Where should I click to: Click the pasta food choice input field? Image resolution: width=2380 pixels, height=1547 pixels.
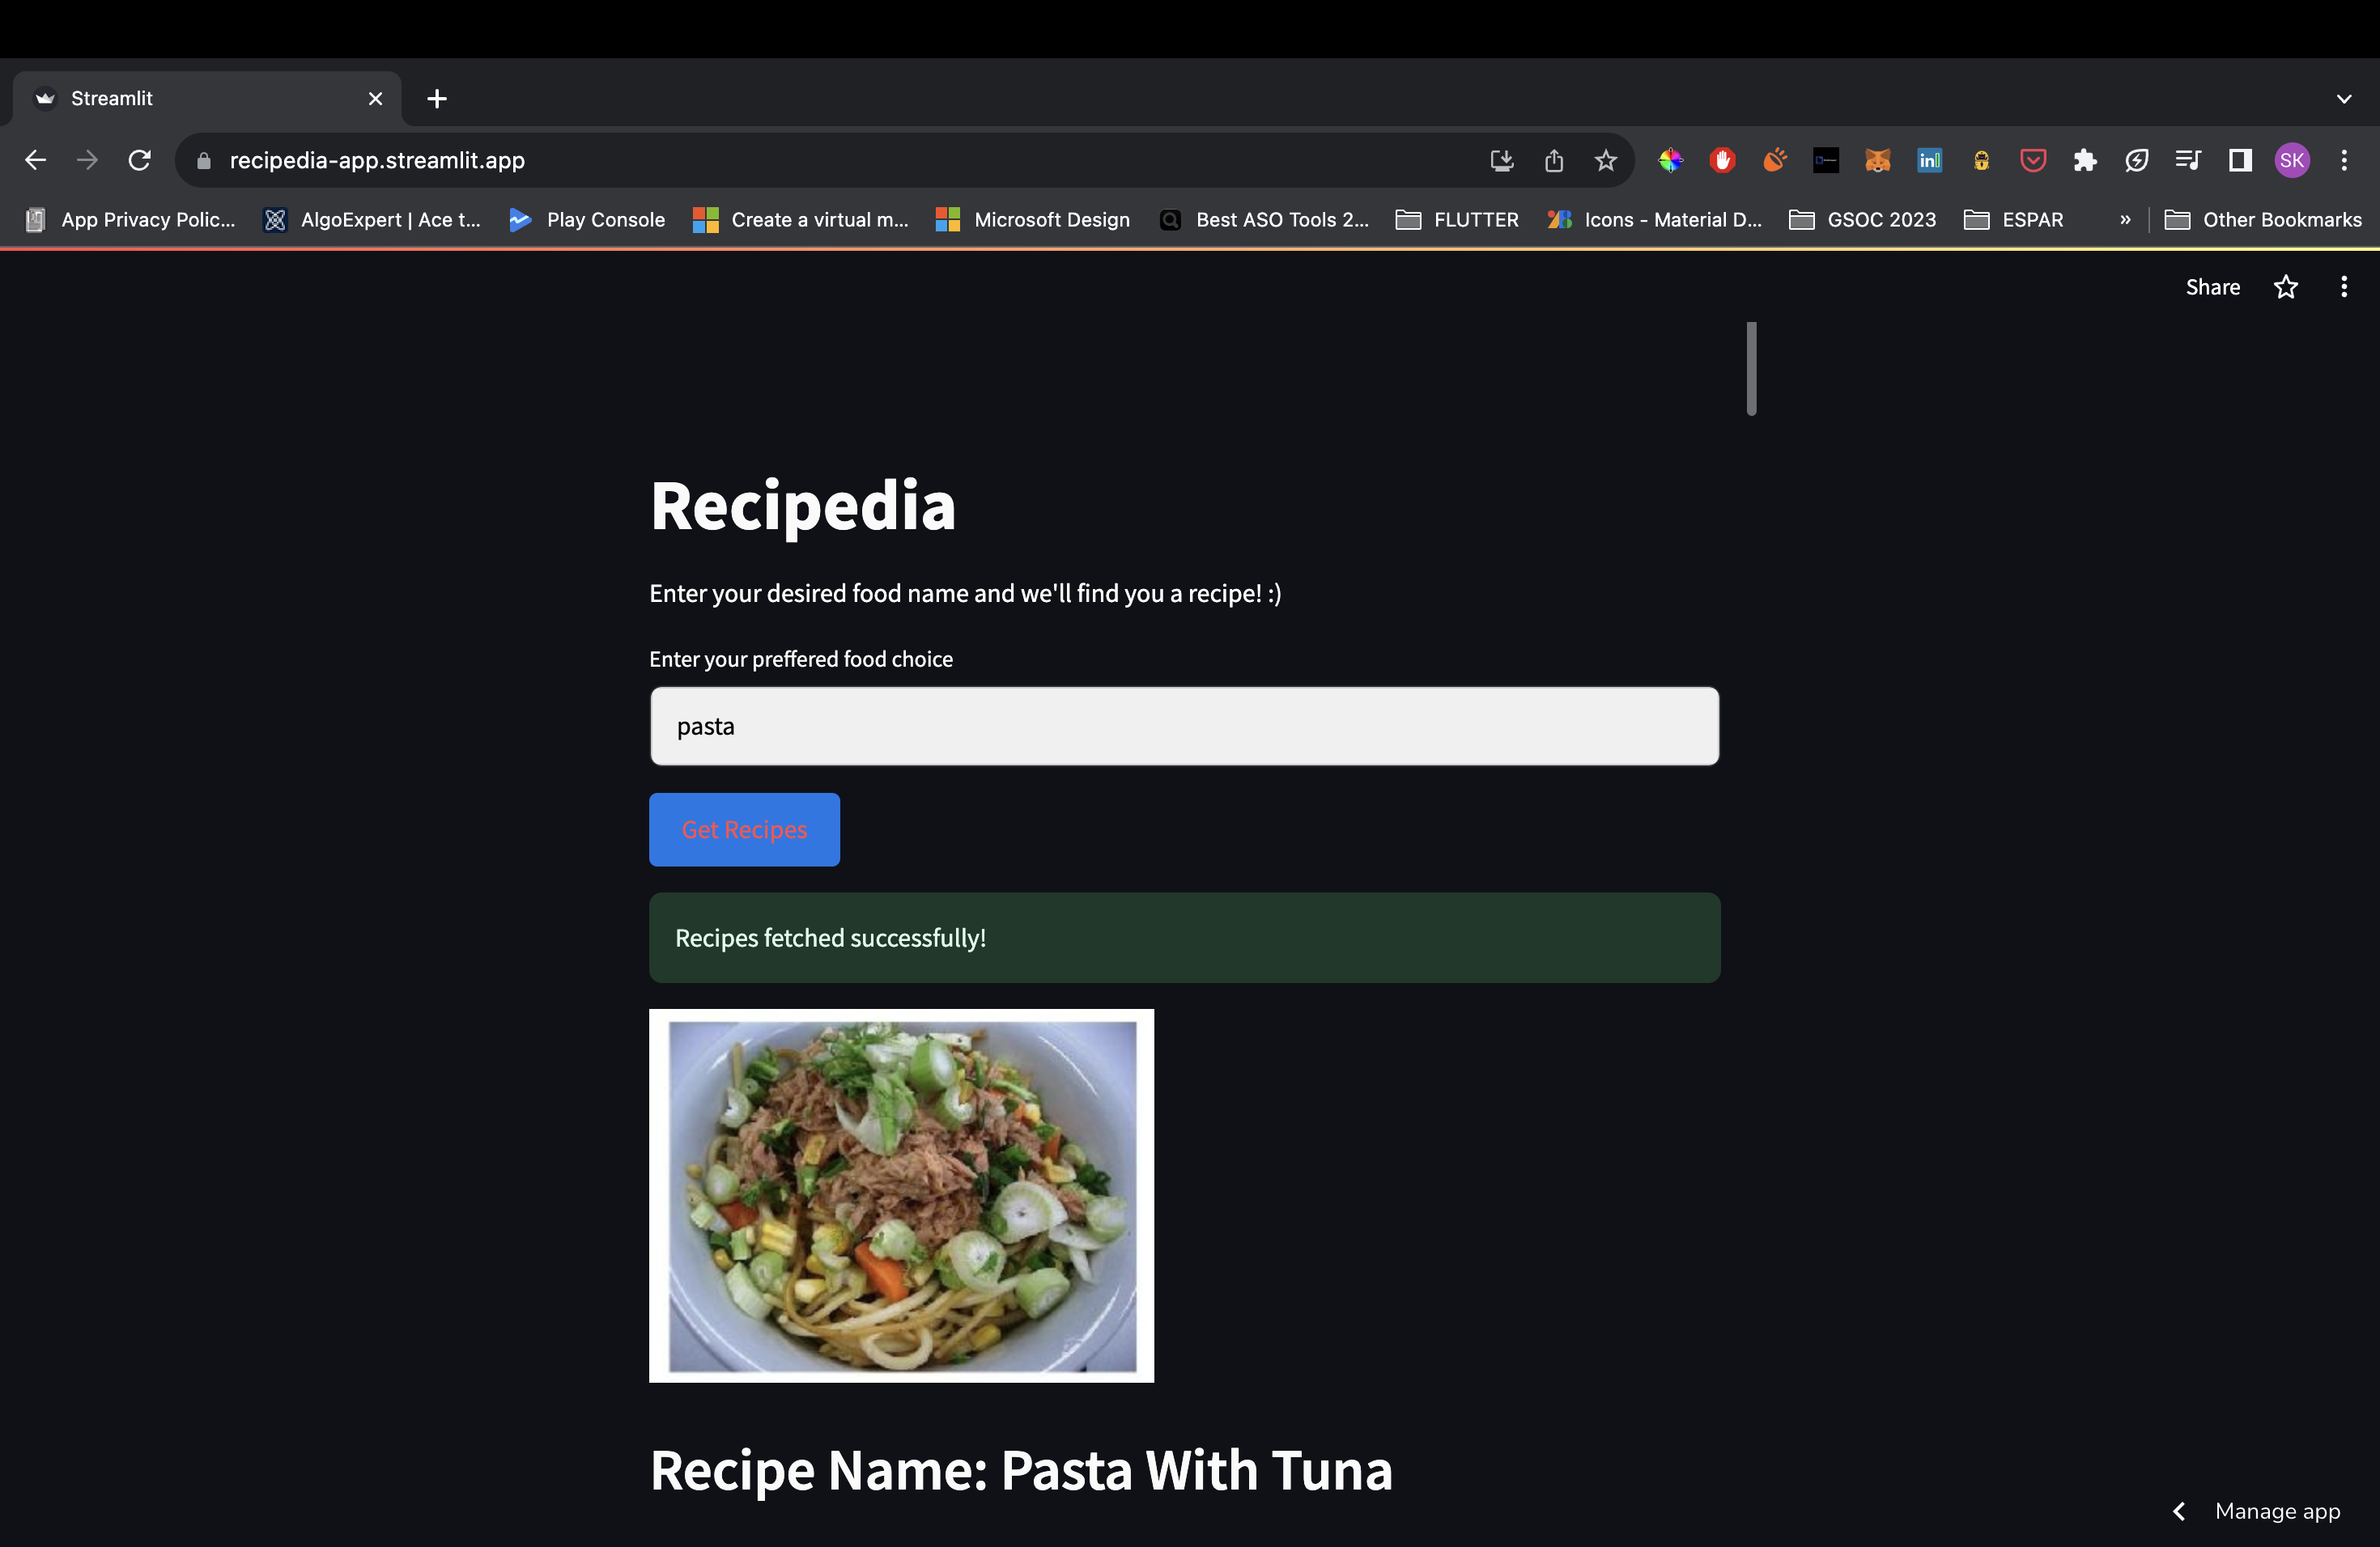pos(1183,727)
